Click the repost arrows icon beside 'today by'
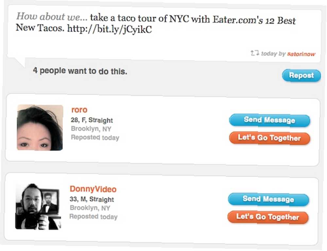 (x=255, y=53)
